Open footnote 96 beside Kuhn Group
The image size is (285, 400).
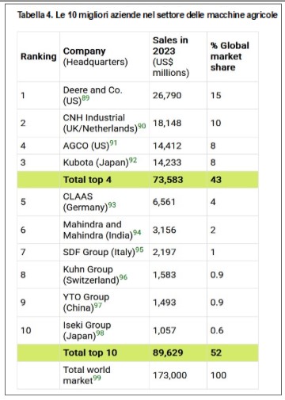123,277
